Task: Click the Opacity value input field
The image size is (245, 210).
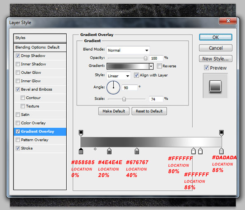Action: pyautogui.click(x=156, y=58)
